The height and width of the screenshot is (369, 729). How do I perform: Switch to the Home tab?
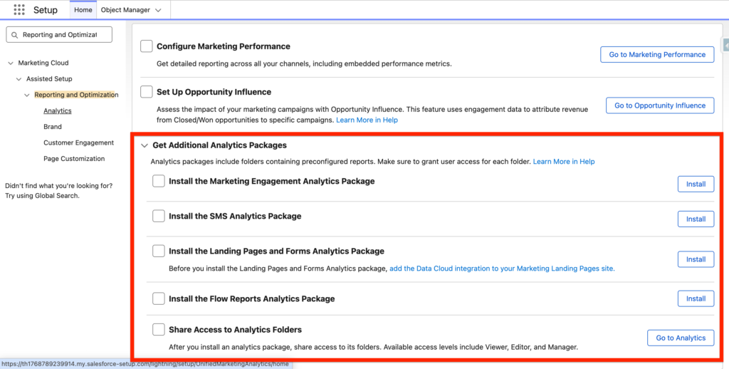tap(83, 10)
